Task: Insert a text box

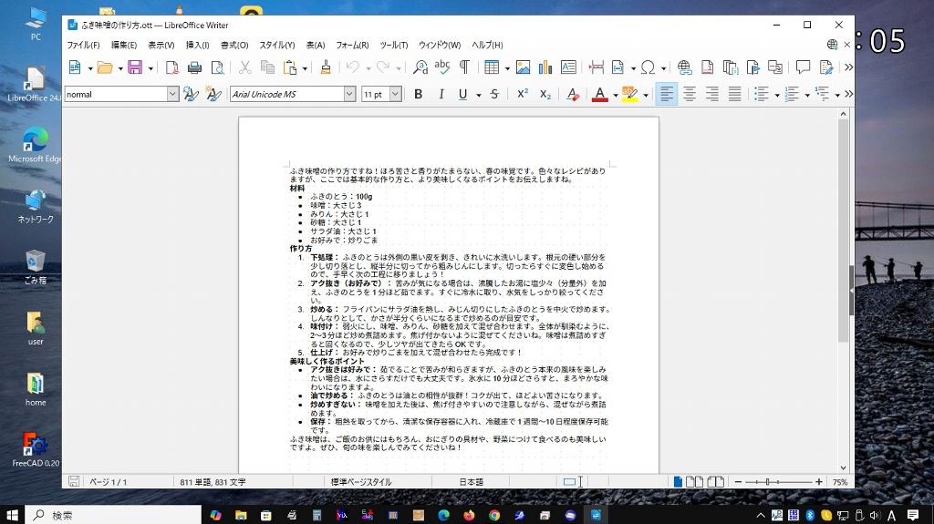Action: pyautogui.click(x=568, y=67)
